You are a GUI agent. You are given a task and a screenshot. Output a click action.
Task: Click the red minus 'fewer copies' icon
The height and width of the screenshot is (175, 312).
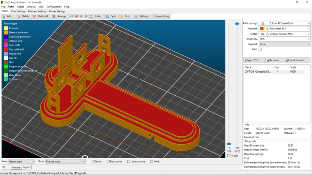76,16
